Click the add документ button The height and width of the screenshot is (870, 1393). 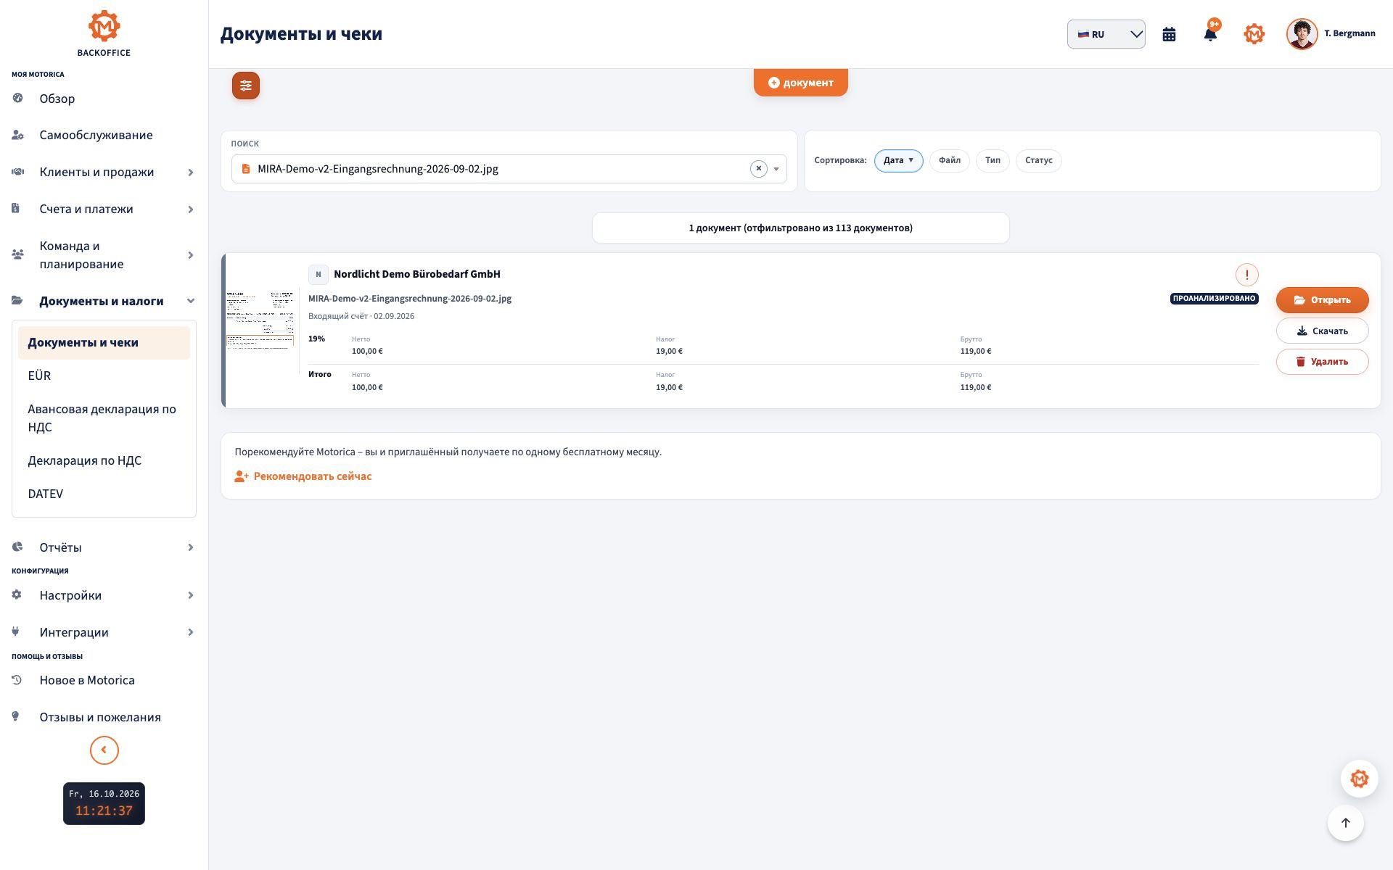(800, 83)
